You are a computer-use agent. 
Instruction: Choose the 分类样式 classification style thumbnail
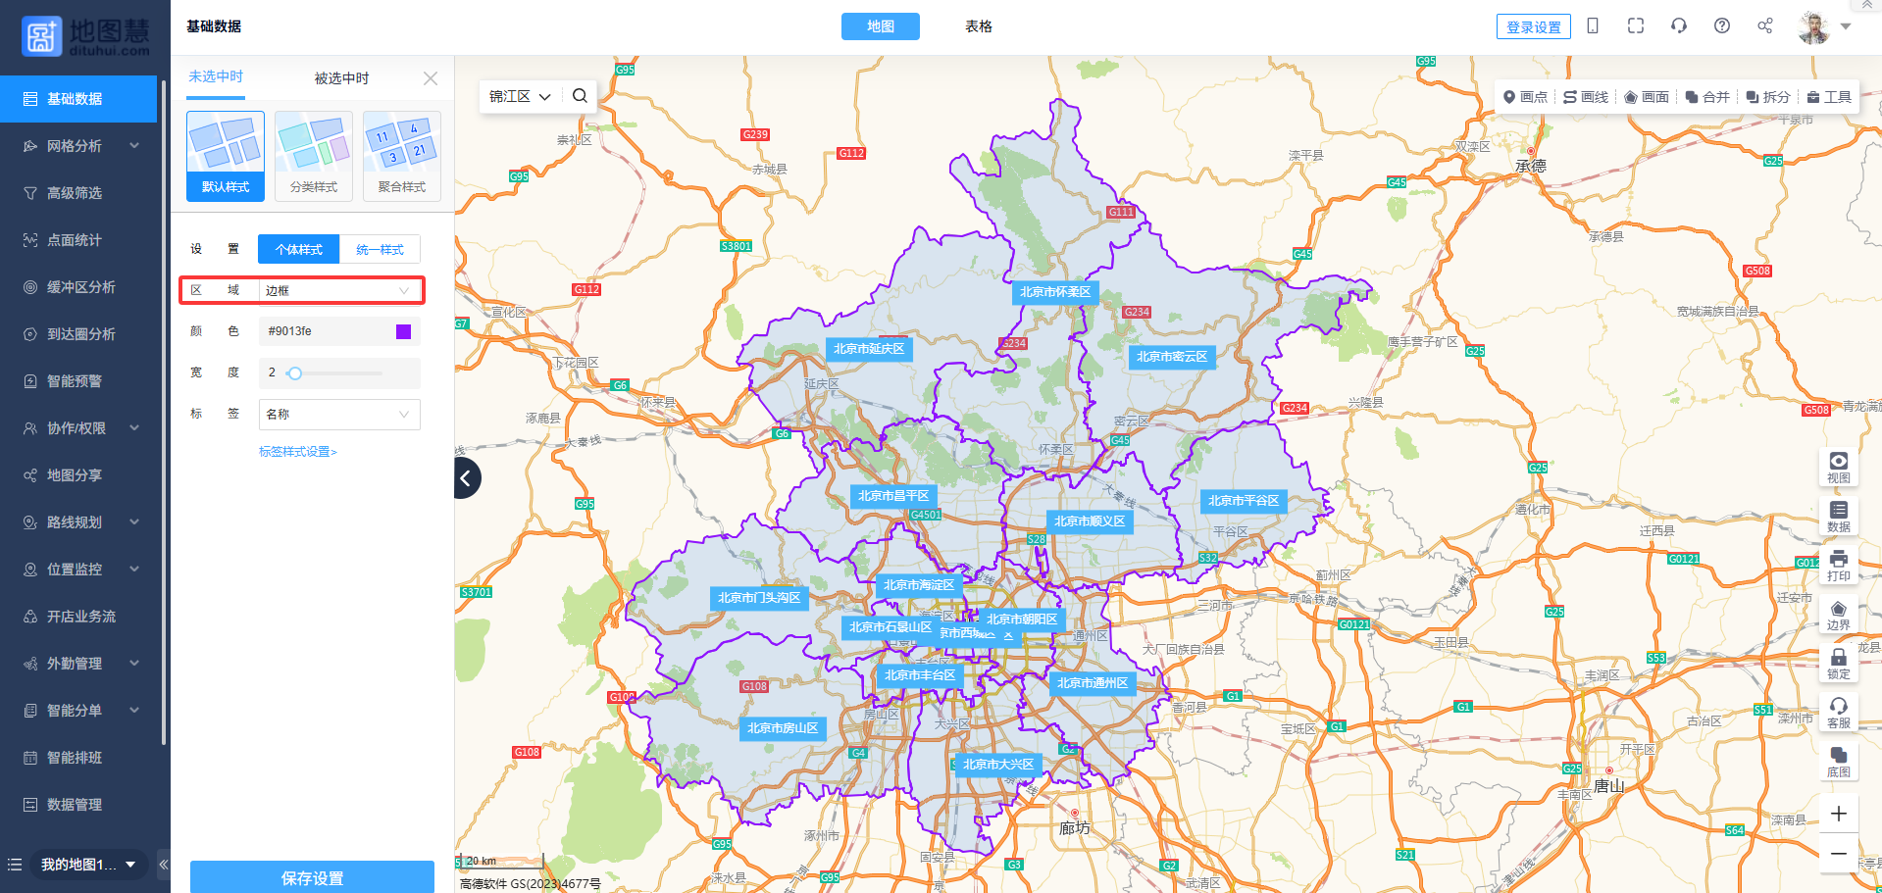[314, 156]
